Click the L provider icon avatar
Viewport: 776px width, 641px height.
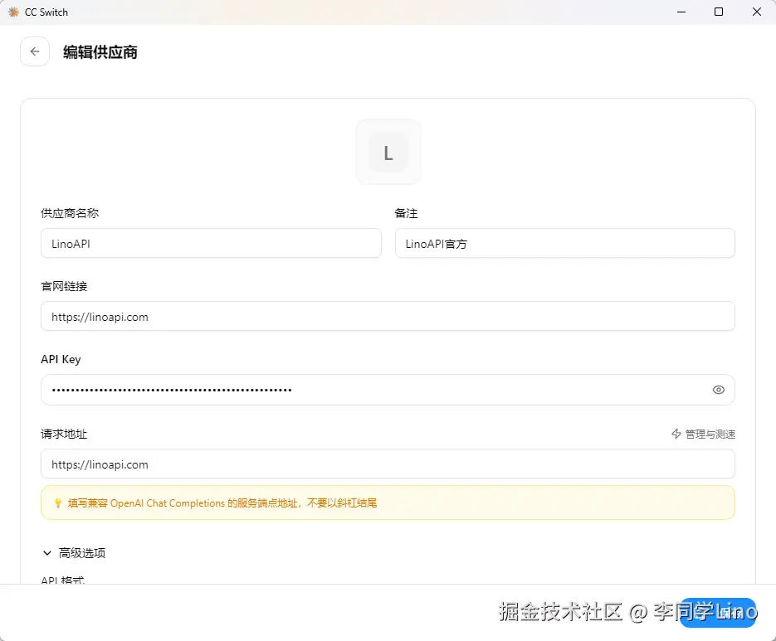click(388, 152)
